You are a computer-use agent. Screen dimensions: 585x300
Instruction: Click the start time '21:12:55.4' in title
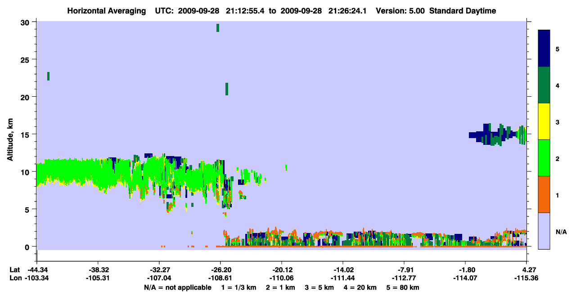(x=245, y=11)
